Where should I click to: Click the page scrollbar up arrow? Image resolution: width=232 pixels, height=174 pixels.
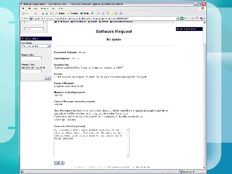(x=204, y=23)
